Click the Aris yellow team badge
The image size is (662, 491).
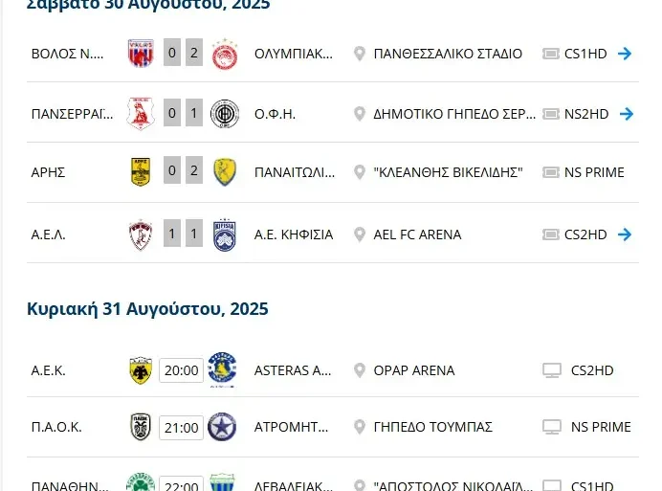pyautogui.click(x=141, y=172)
